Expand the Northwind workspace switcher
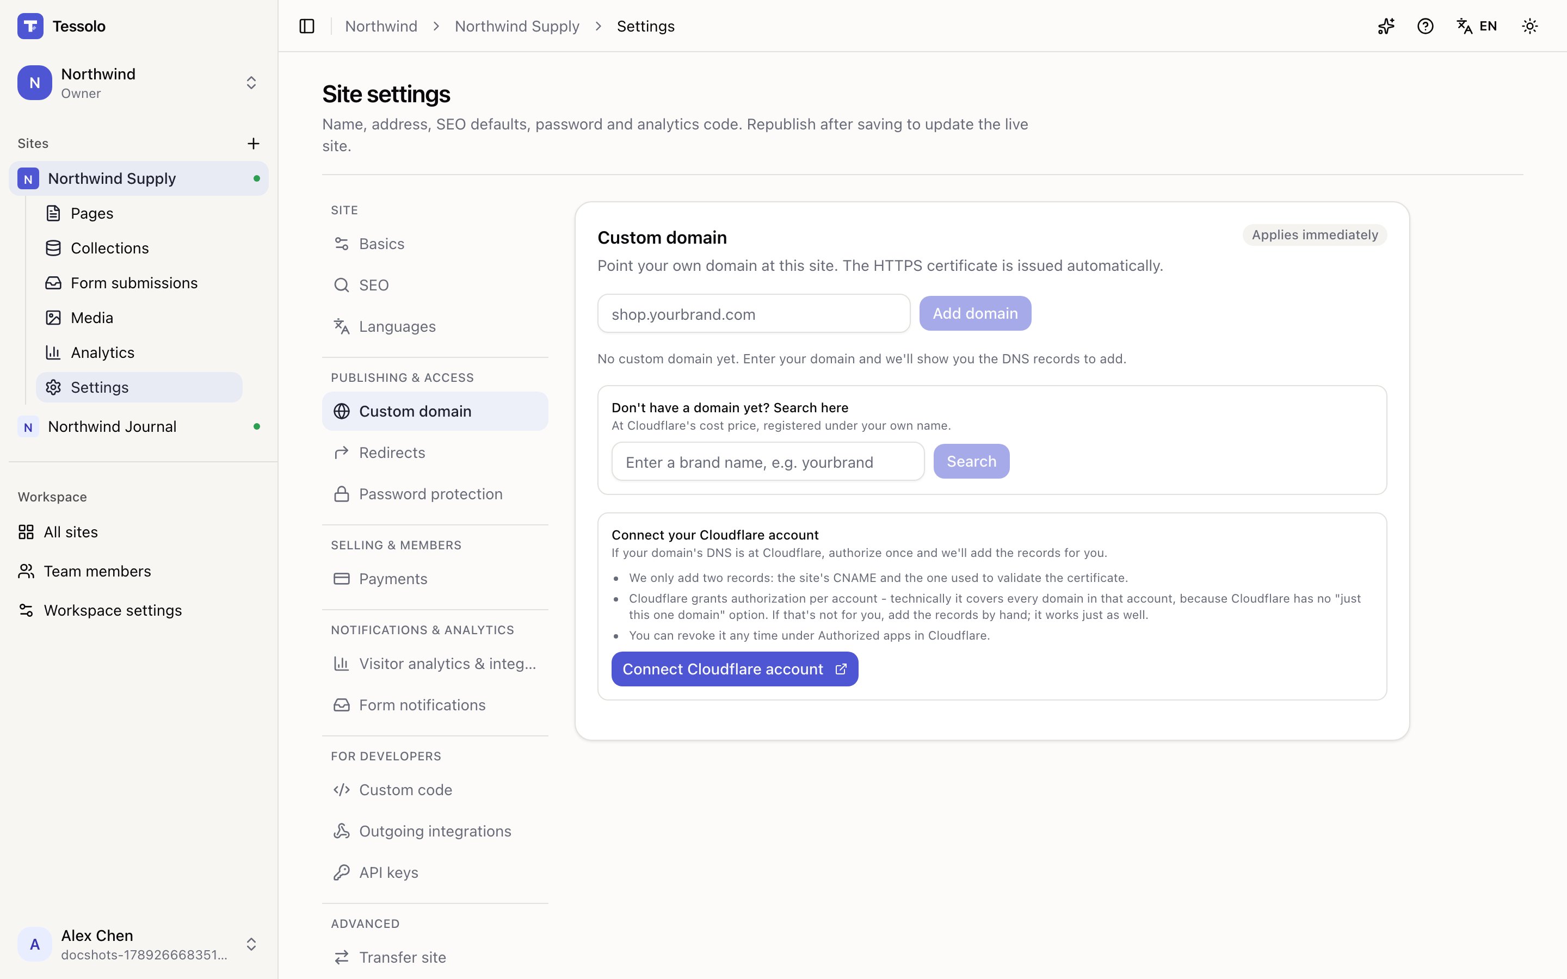The width and height of the screenshot is (1567, 979). (x=139, y=83)
